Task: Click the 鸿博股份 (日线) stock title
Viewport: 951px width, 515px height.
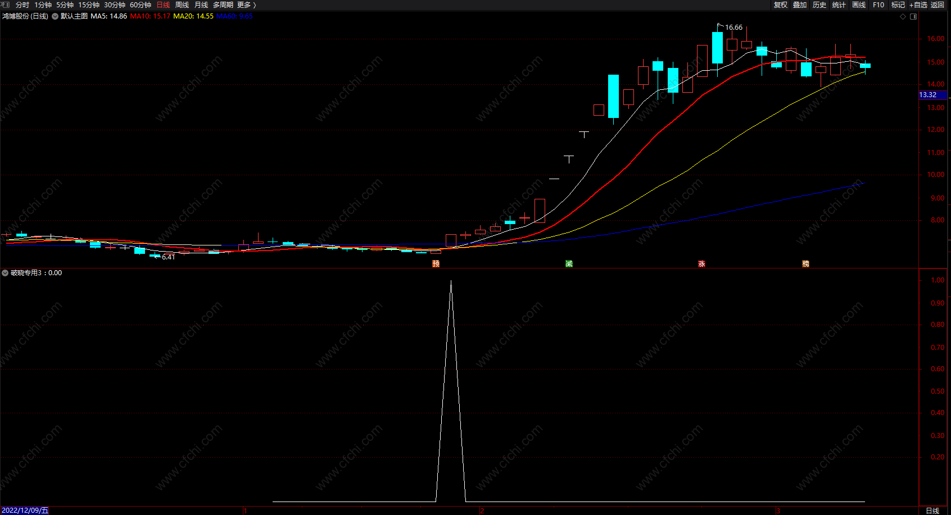Action: tap(25, 16)
